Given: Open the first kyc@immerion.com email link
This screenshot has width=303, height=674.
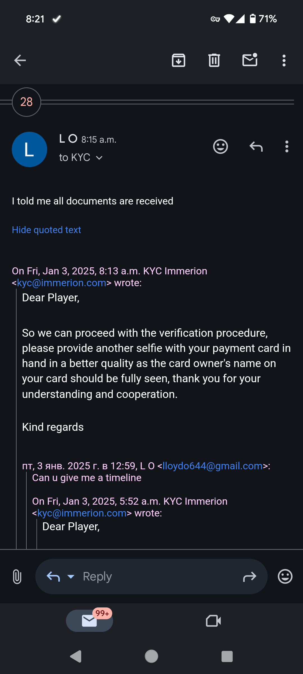Looking at the screenshot, I should point(62,283).
